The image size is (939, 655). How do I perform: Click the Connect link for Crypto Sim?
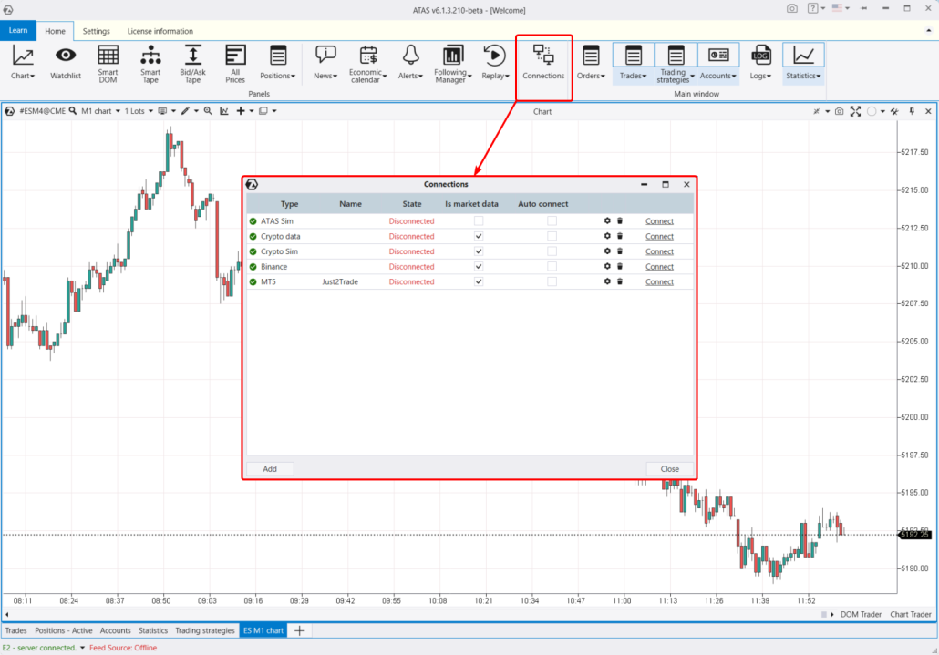tap(659, 251)
